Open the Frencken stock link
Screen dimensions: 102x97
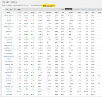point(9,89)
